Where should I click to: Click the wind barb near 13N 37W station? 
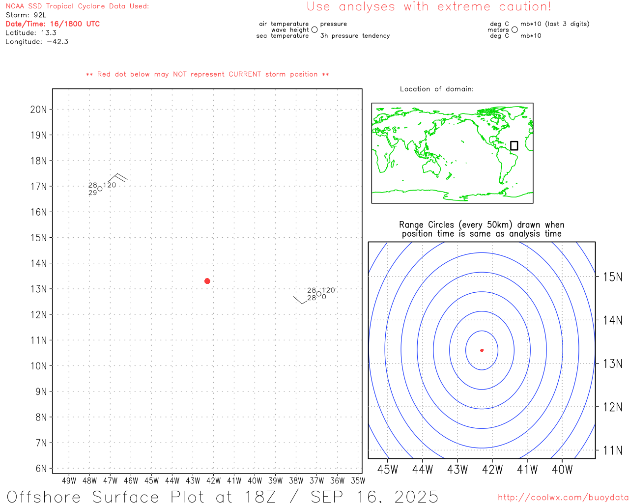coord(301,300)
